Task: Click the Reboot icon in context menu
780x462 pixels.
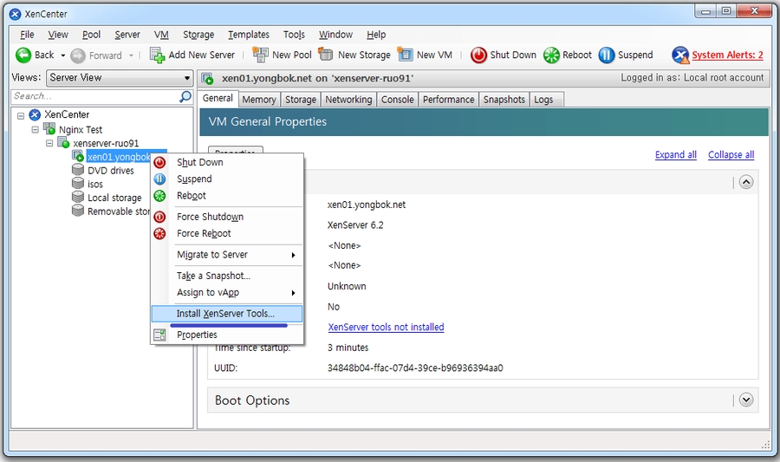Action: (159, 196)
